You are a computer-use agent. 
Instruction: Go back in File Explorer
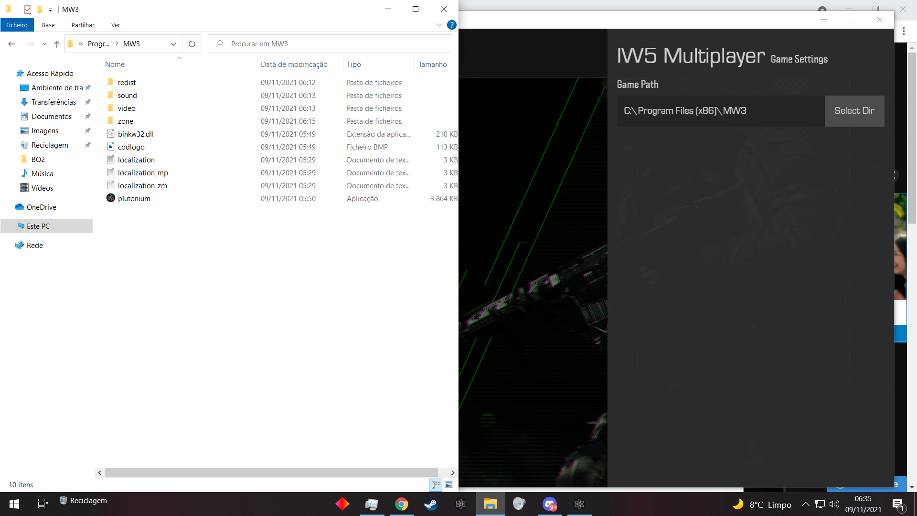(12, 43)
